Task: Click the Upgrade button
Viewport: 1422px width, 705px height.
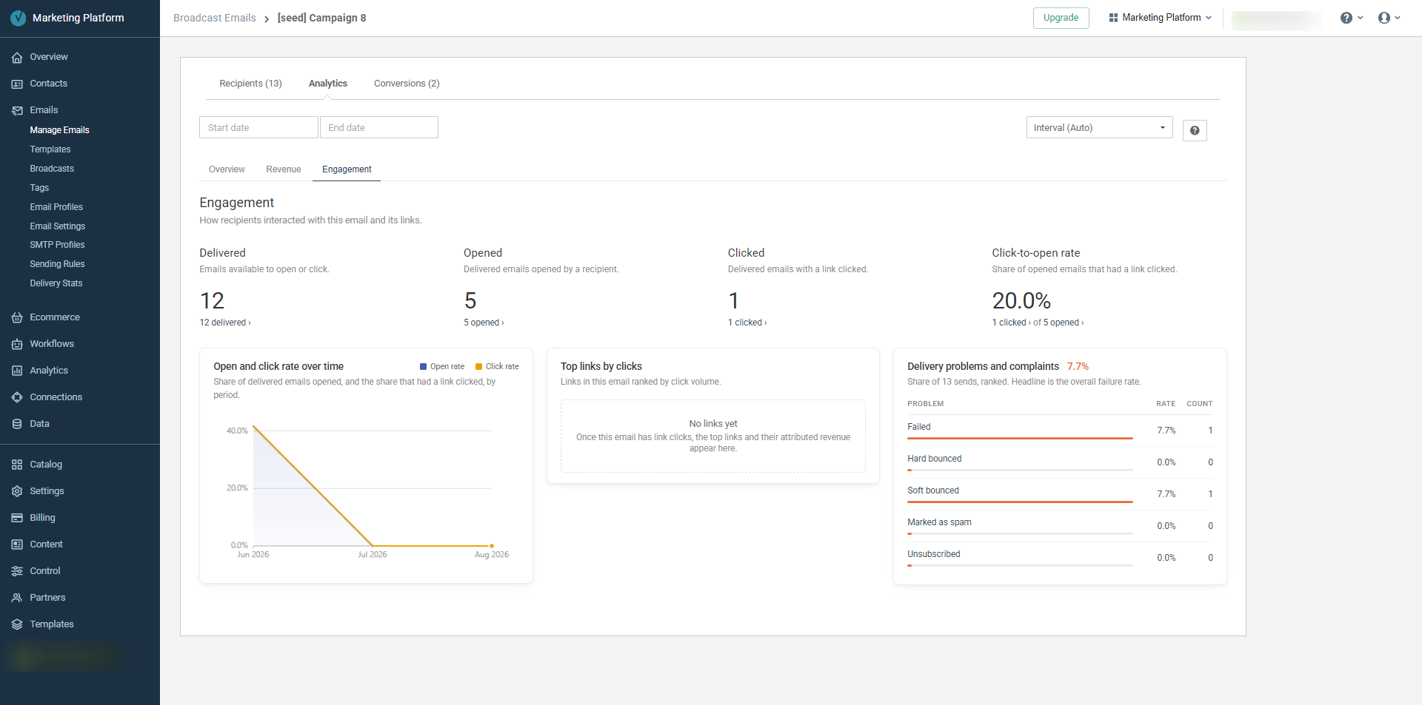Action: 1061,18
